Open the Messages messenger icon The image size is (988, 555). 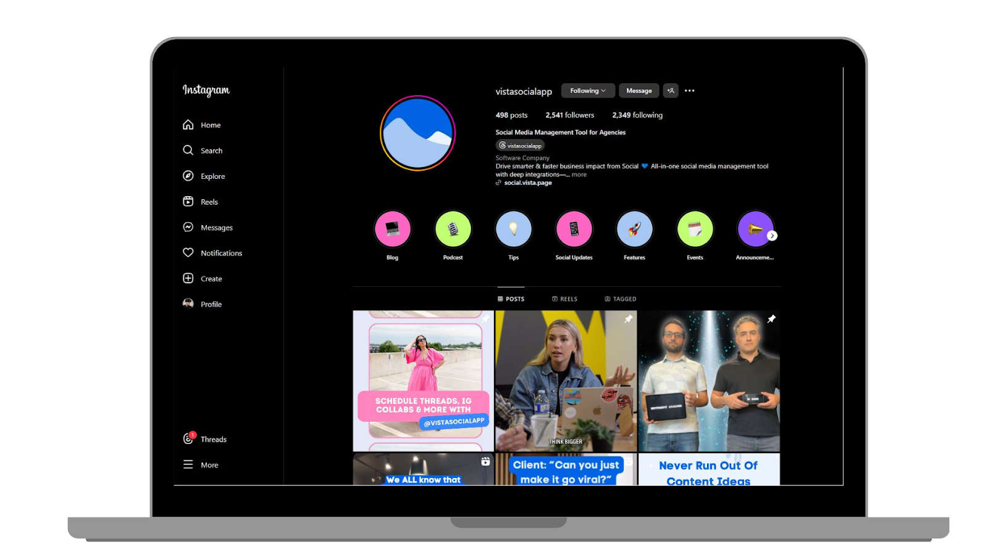(188, 227)
